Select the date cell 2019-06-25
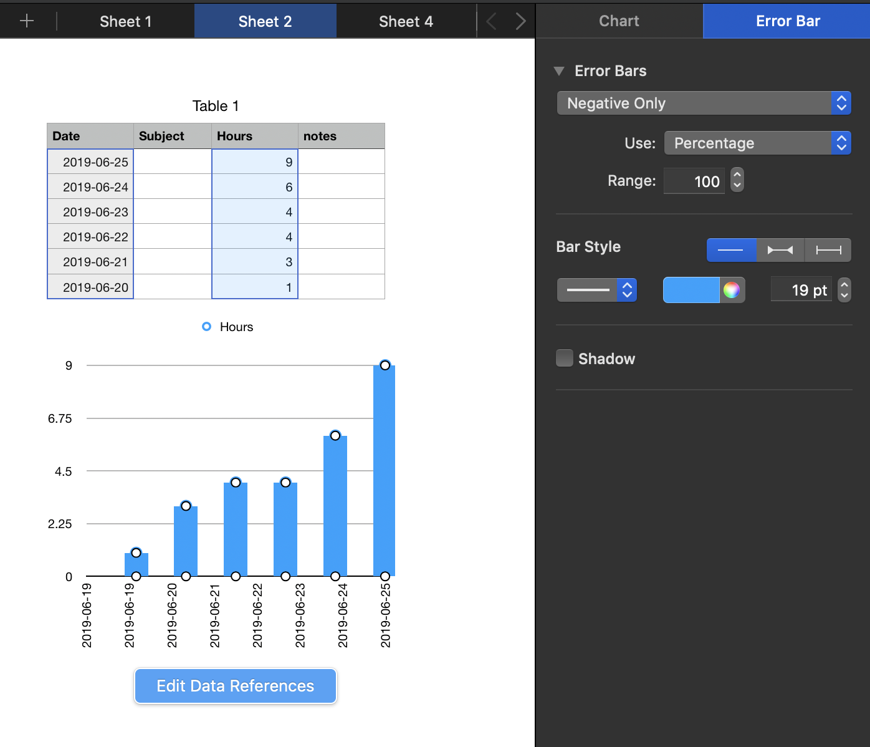This screenshot has width=870, height=747. pos(90,161)
